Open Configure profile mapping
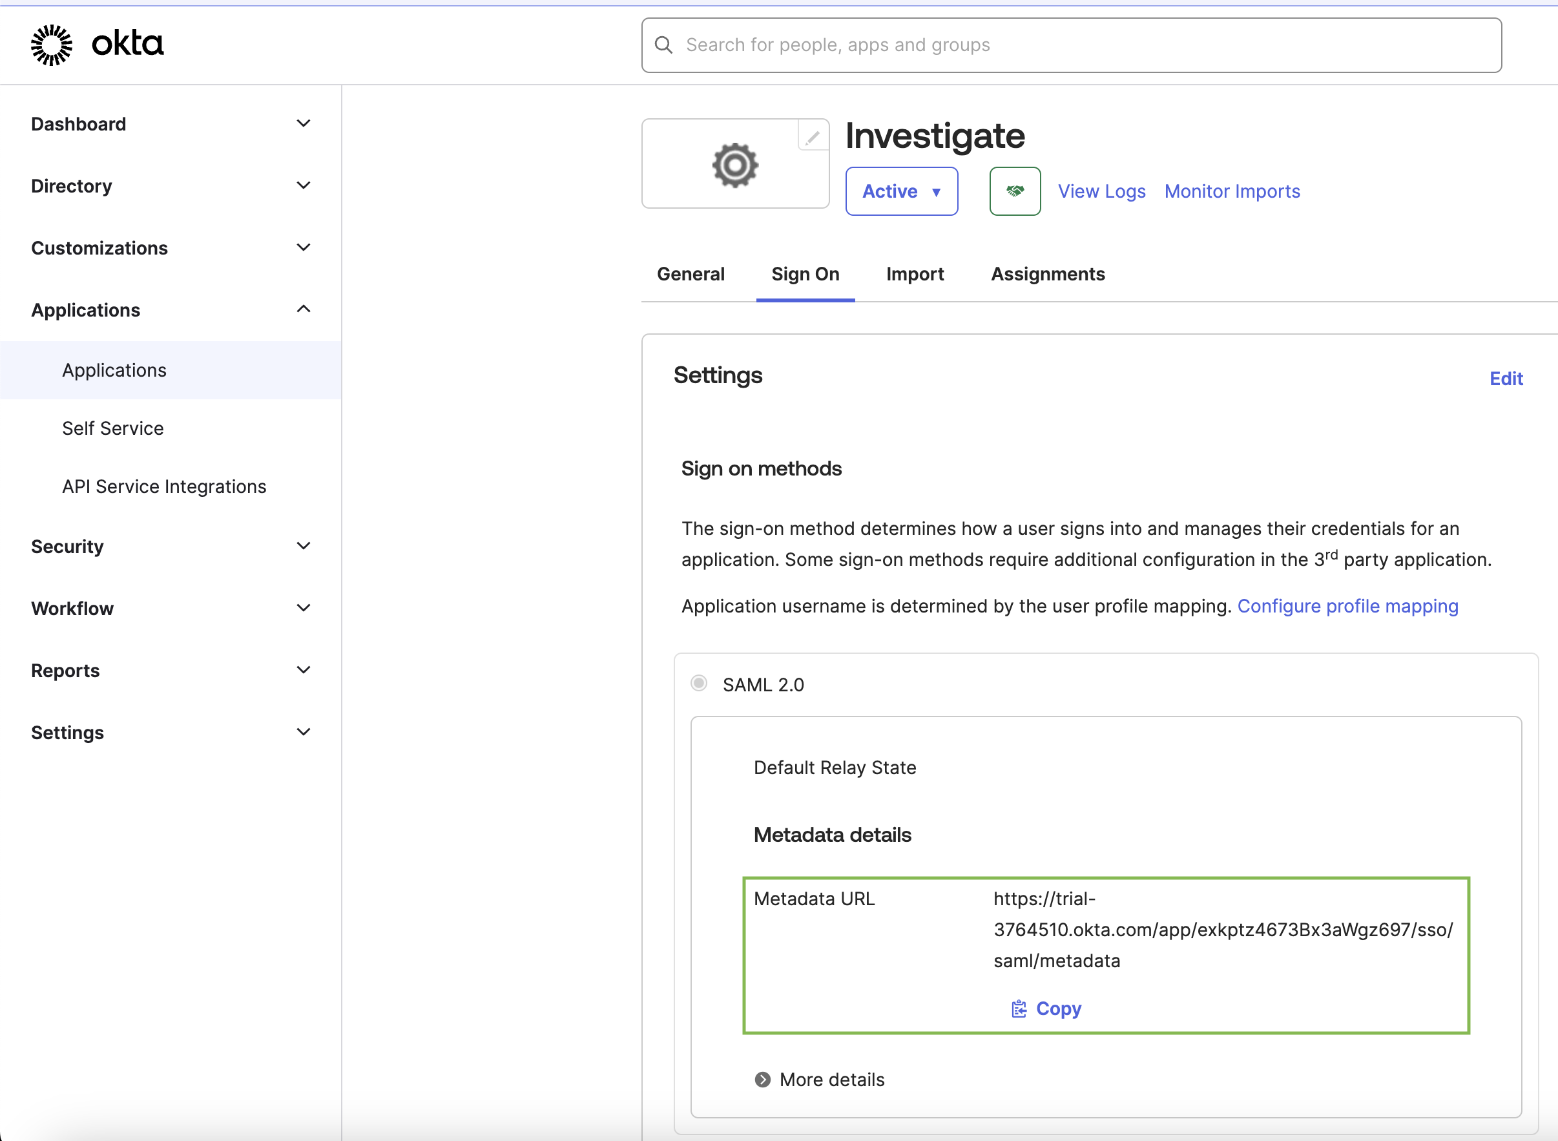Screen dimensions: 1558x1141 (x=1347, y=606)
